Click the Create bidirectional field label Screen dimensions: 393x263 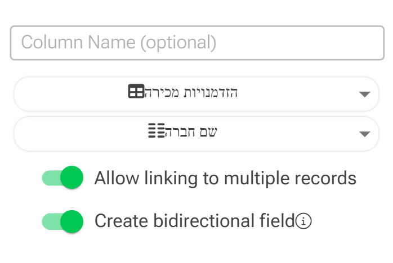coord(195,221)
